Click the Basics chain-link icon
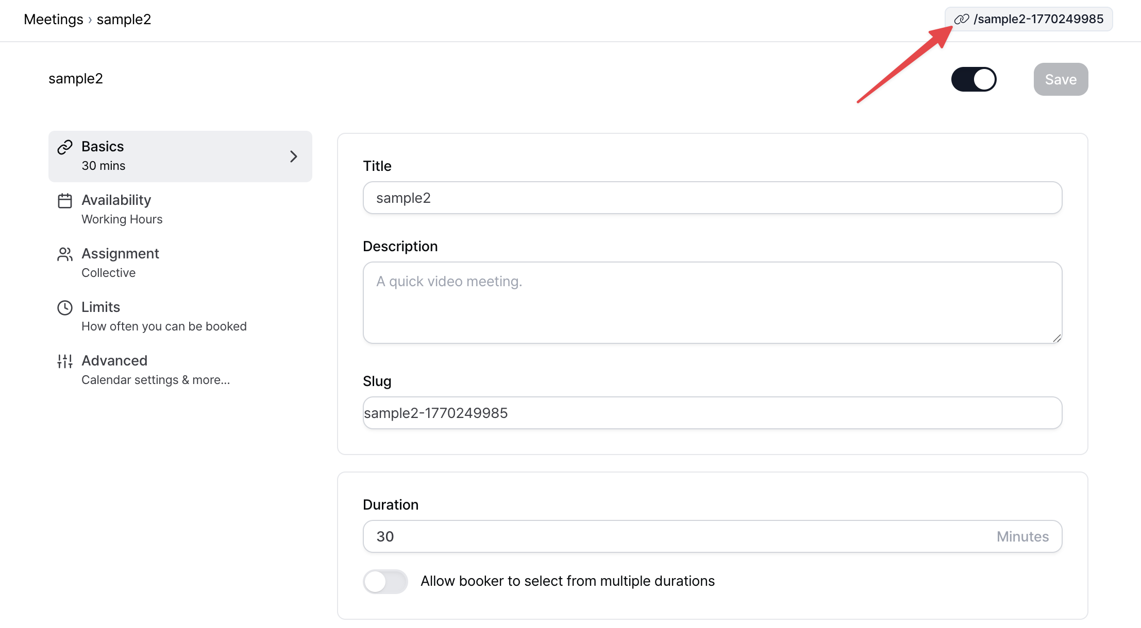This screenshot has width=1141, height=628. [65, 147]
